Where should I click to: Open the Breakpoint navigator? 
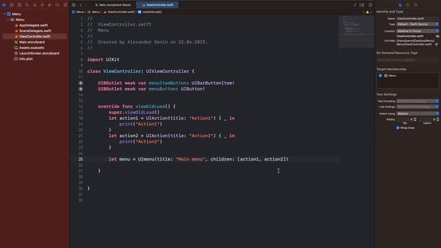pyautogui.click(x=57, y=5)
